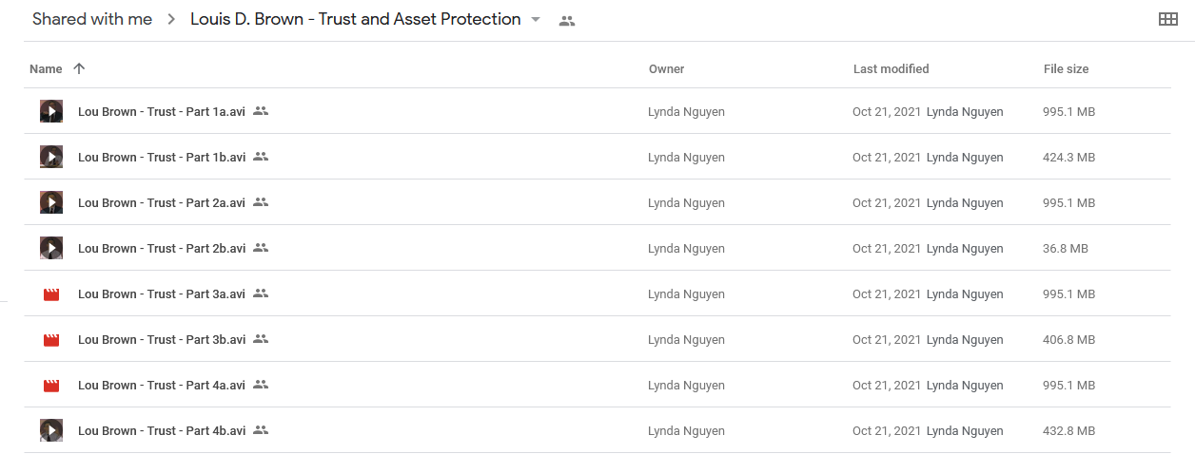This screenshot has height=454, width=1195.
Task: Open Louis D. Brown - Trust and Asset Protection title
Action: [355, 19]
